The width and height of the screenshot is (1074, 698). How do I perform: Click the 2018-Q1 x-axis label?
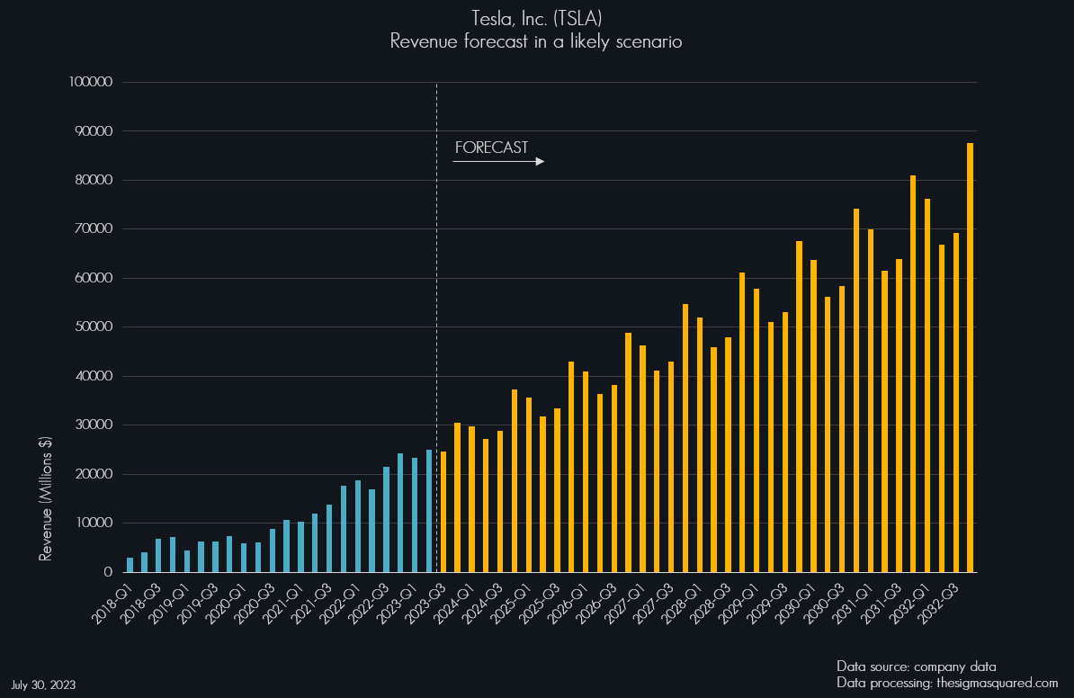point(113,602)
